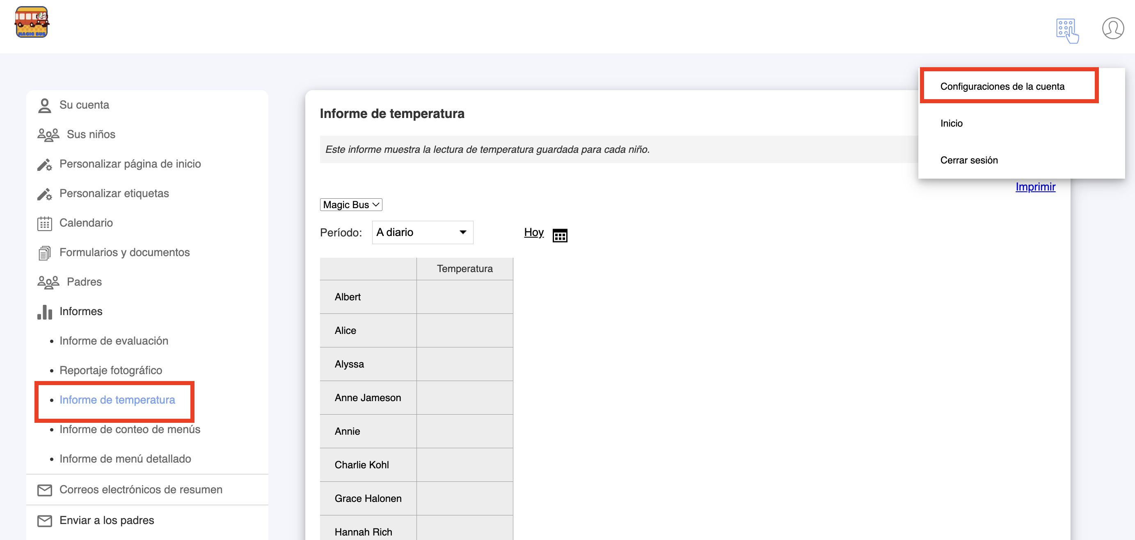Open the Magic Bus center dropdown

pyautogui.click(x=351, y=204)
